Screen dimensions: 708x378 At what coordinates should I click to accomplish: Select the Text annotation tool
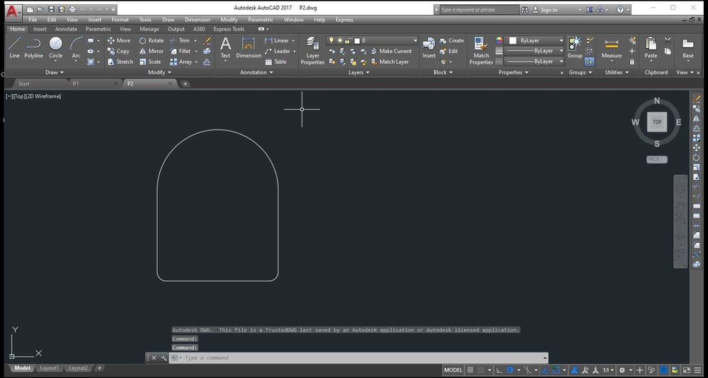(x=225, y=48)
